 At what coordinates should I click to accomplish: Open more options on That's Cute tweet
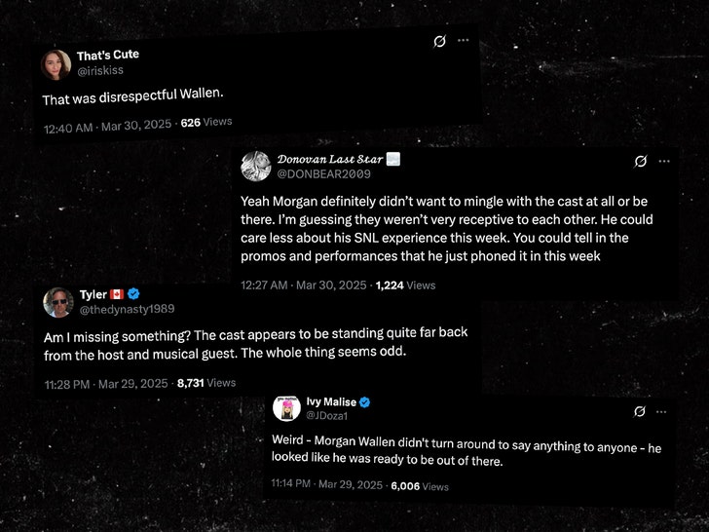click(x=464, y=41)
